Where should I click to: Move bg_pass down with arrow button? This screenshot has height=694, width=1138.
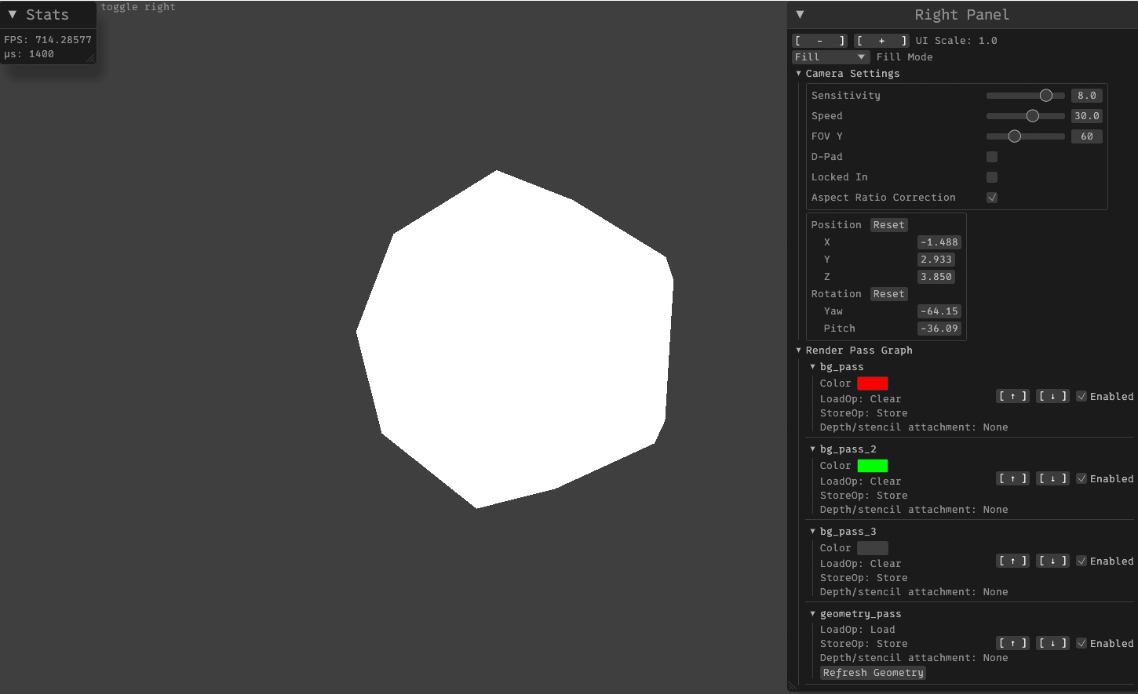coord(1052,397)
